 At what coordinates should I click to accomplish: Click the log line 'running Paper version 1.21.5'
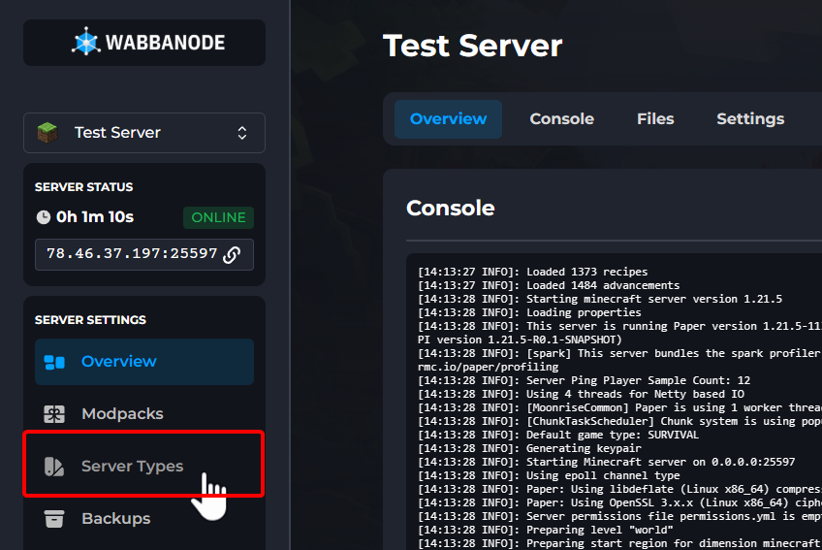pyautogui.click(x=619, y=333)
